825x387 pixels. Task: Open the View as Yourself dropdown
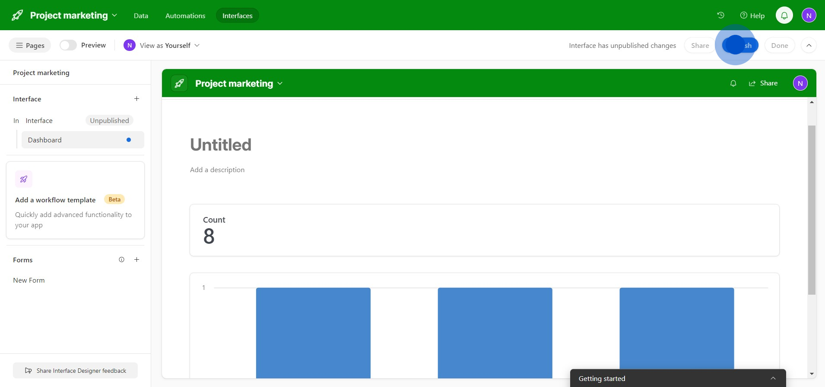tap(162, 45)
